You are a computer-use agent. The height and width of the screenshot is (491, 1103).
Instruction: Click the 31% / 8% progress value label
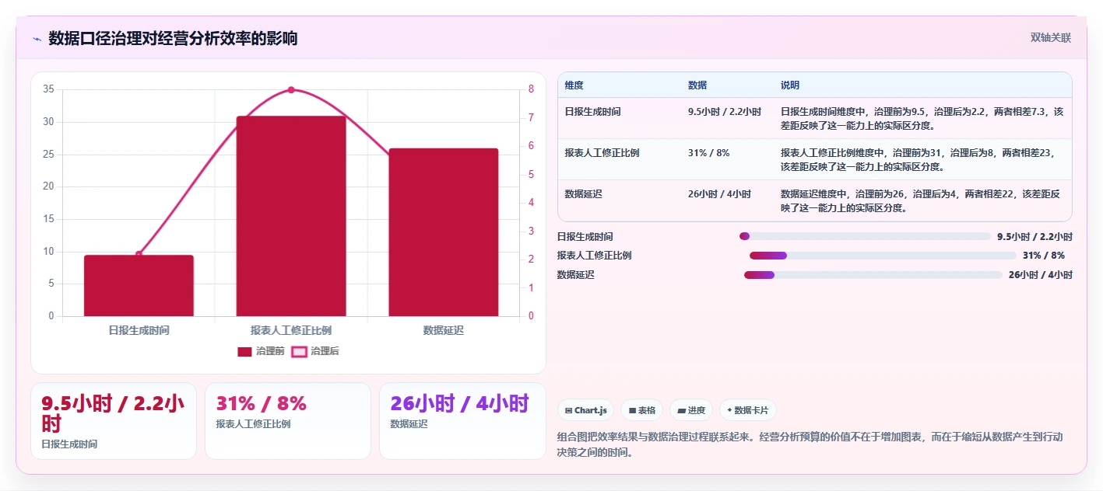coord(1044,256)
